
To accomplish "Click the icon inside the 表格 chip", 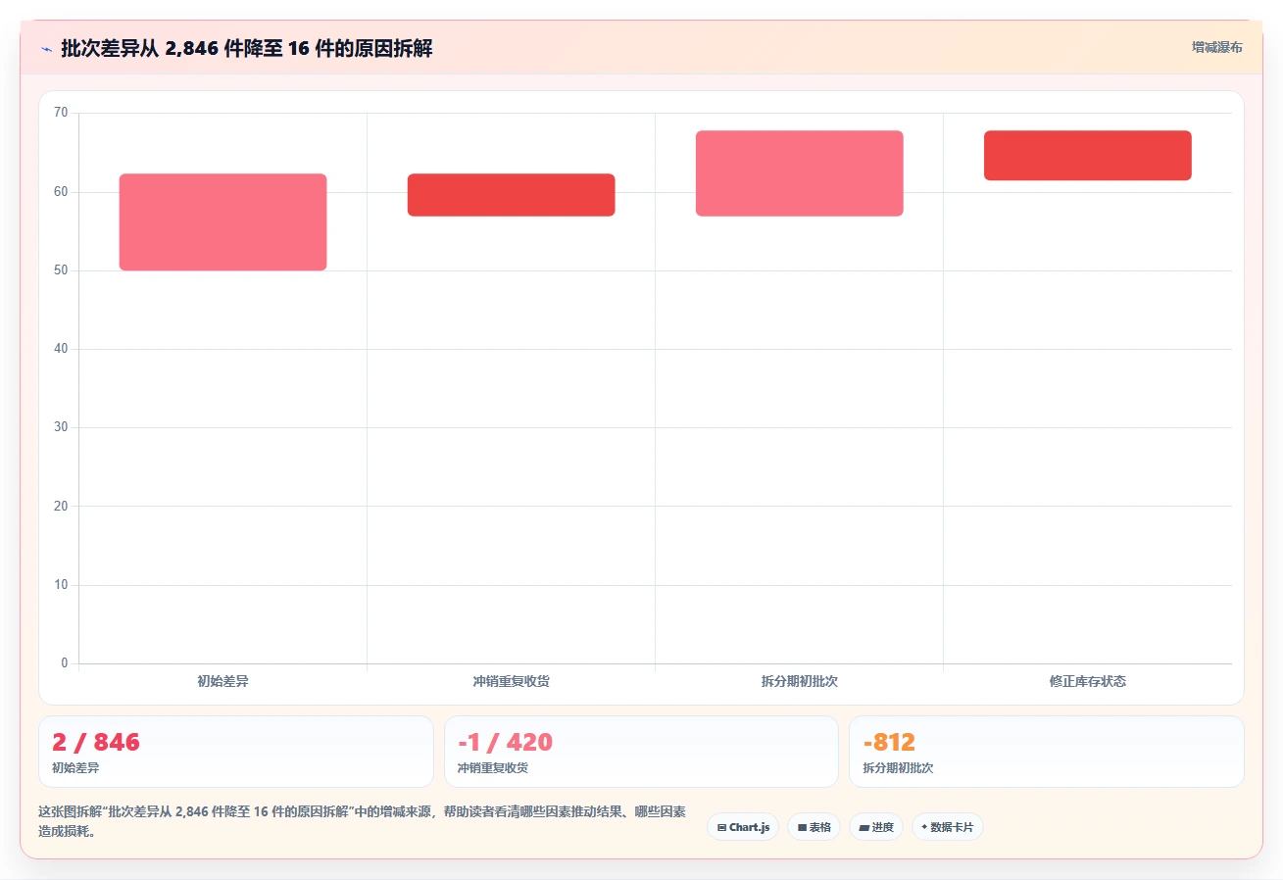I will [802, 828].
